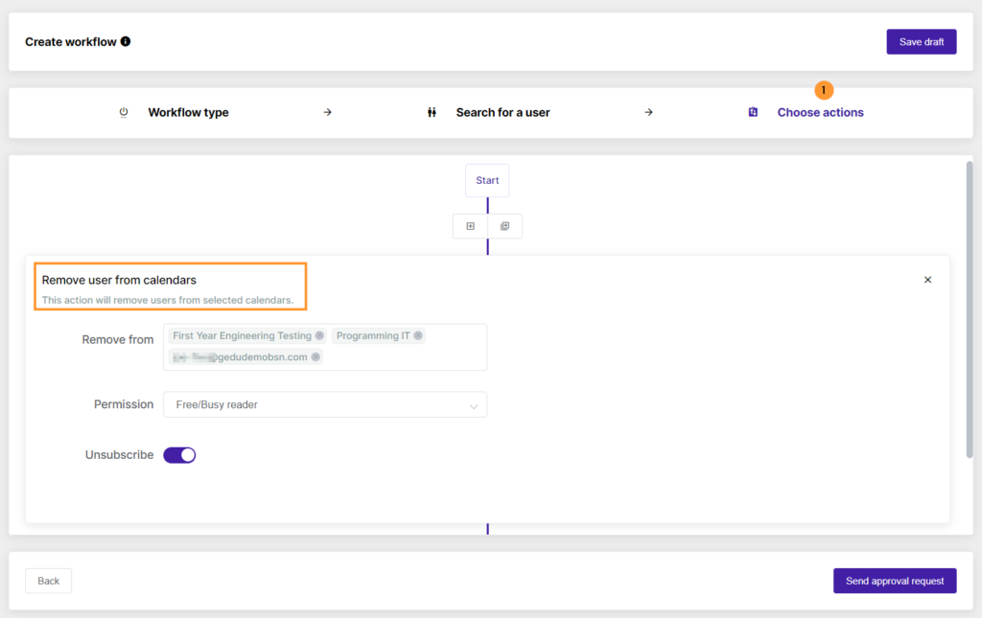Disable the Unsubscribe toggle
Viewport: 982px width, 618px height.
[x=179, y=454]
